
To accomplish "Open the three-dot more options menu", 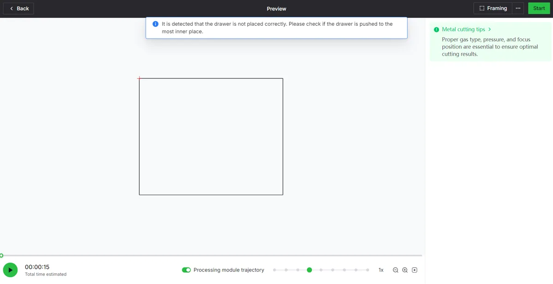I will click(x=518, y=8).
